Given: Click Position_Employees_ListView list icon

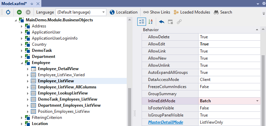Looking at the screenshot, I should (34, 111).
